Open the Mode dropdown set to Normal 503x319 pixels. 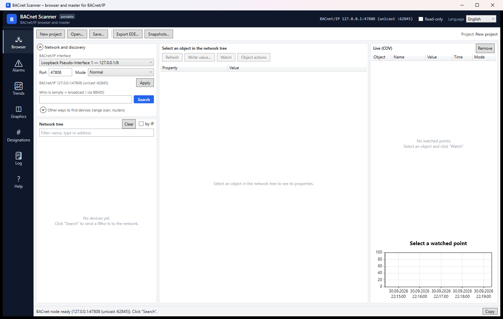(x=121, y=72)
